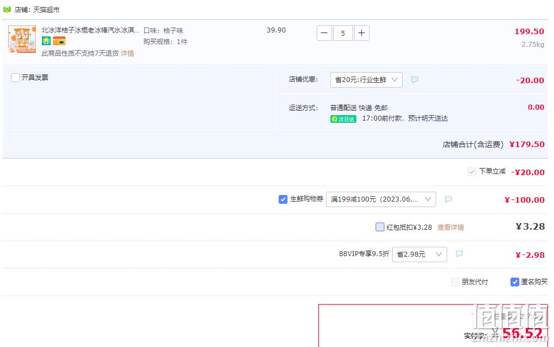This screenshot has height=347, width=554.
Task: Enable the 开具发票 invoice checkbox
Action: tap(15, 77)
